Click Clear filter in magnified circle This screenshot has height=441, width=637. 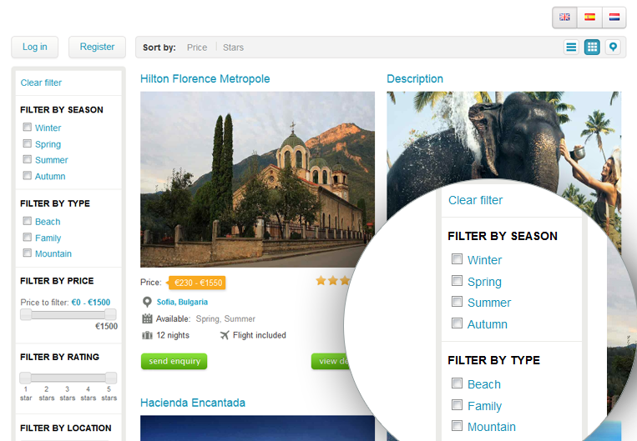475,200
